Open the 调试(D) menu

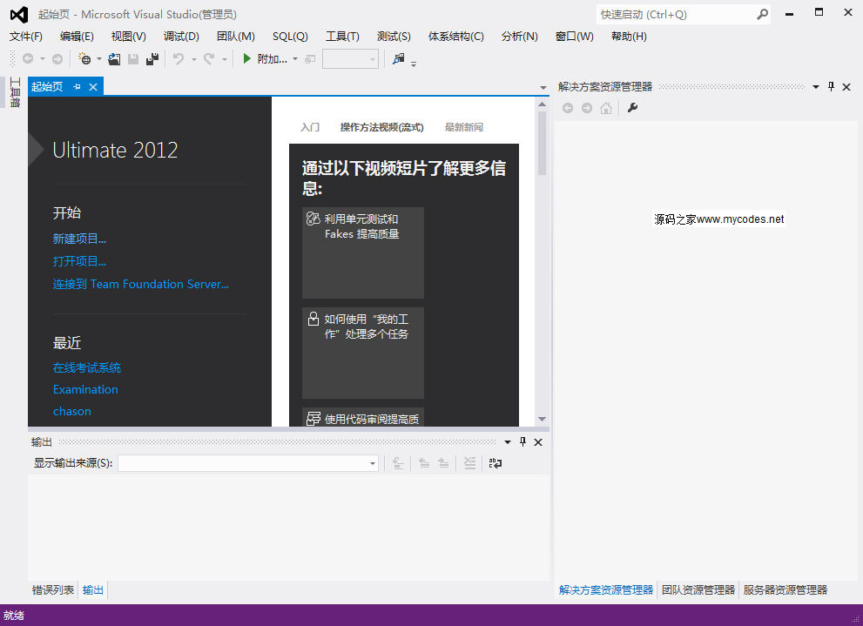(x=181, y=36)
